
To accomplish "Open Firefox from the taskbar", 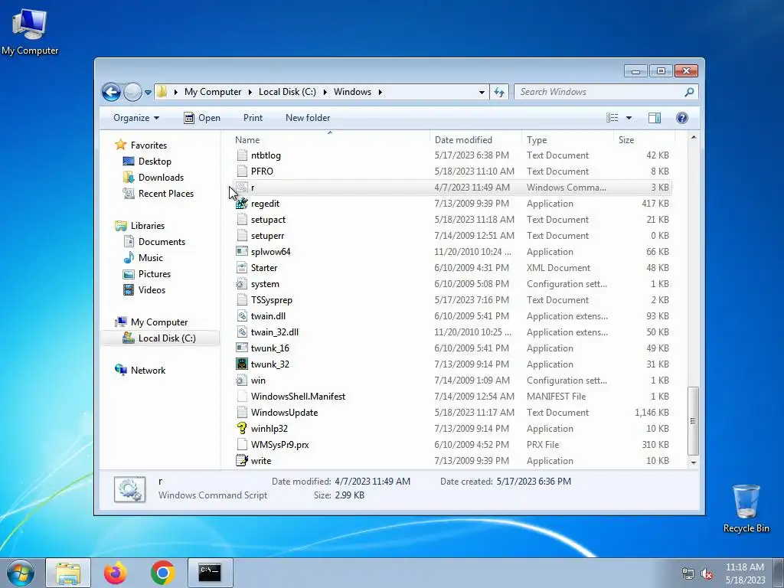I will click(x=116, y=573).
